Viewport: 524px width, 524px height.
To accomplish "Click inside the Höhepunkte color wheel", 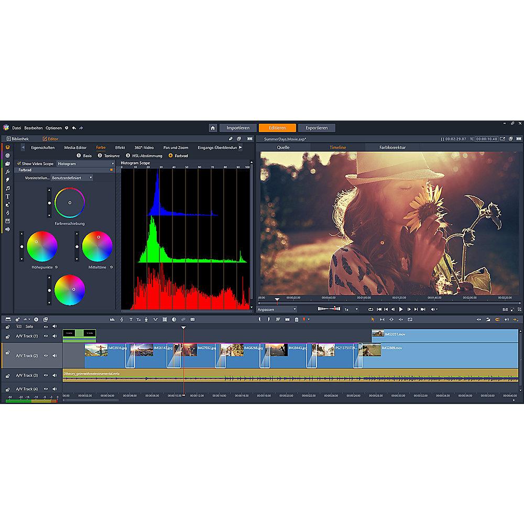I will (42, 246).
